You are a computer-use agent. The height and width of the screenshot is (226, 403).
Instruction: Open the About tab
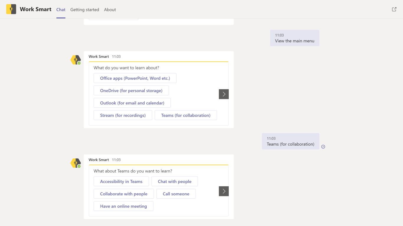click(110, 9)
